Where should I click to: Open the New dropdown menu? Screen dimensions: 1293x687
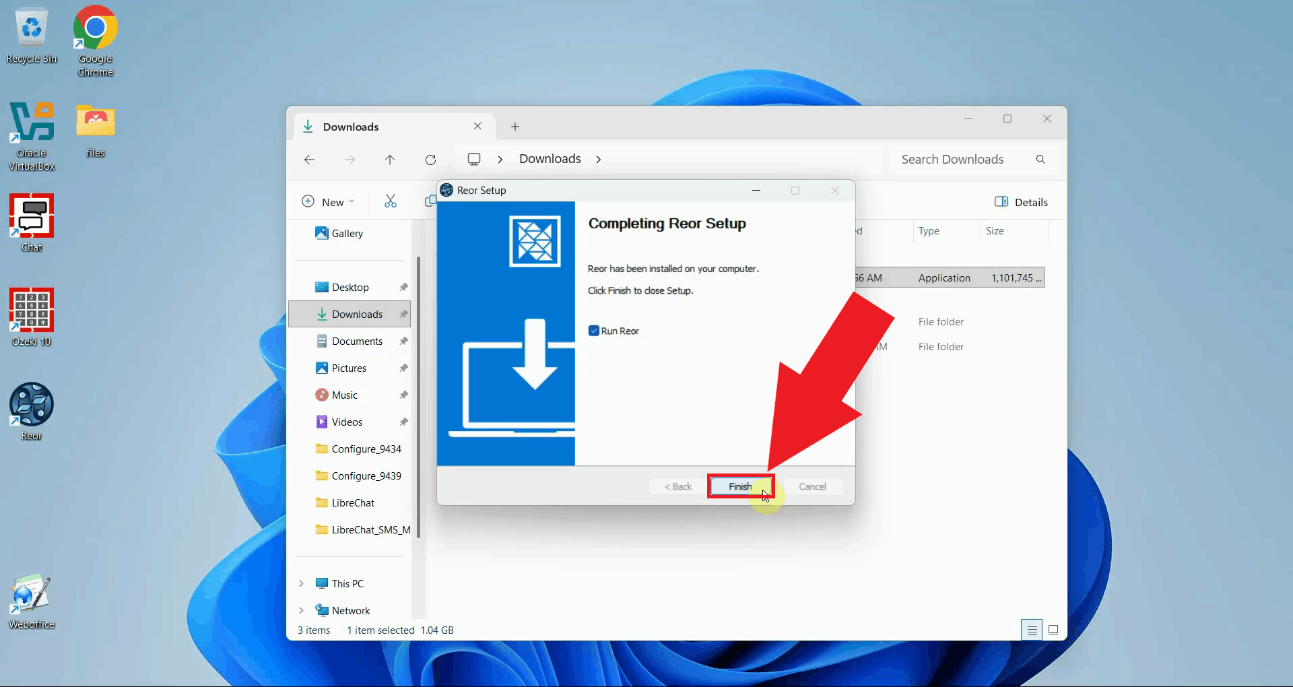[328, 202]
